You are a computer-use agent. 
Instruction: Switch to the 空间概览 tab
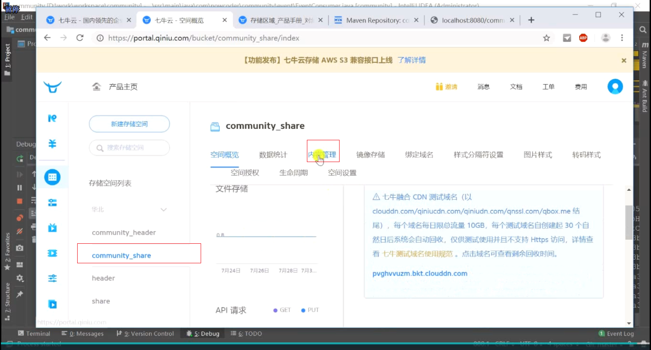(225, 155)
